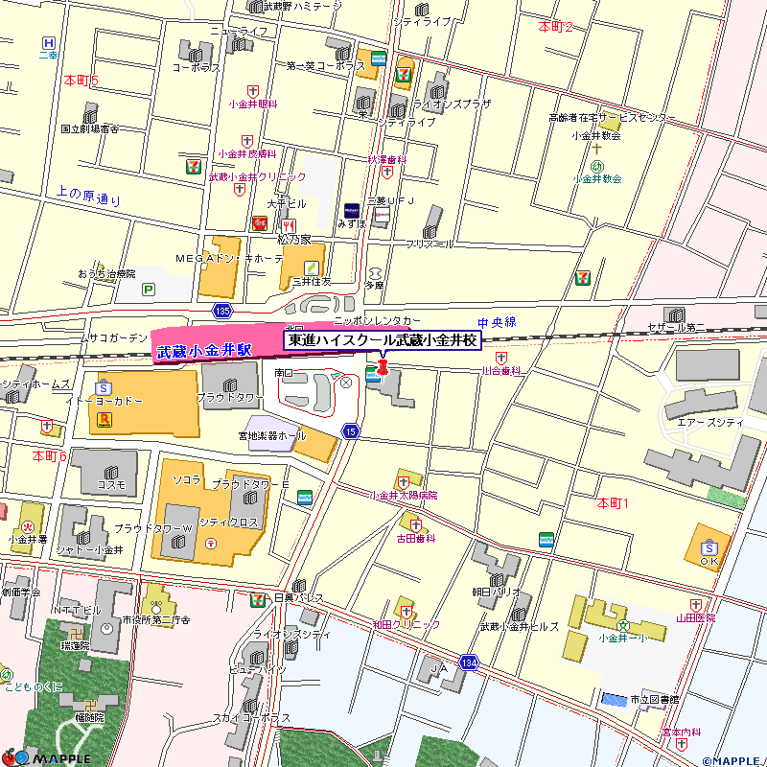Click the 小金井署 police station icon

pos(28,524)
